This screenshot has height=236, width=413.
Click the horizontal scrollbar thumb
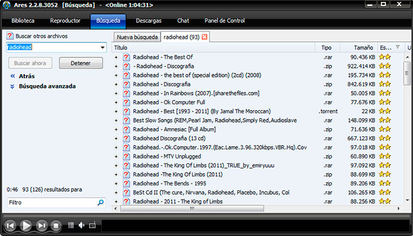tap(192, 209)
